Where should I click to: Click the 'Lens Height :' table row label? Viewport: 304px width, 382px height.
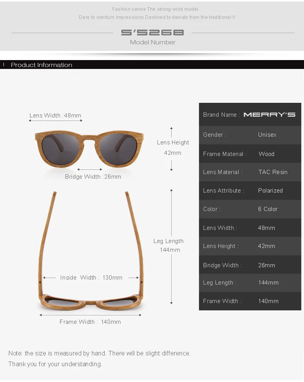coord(221,246)
